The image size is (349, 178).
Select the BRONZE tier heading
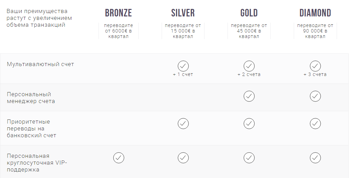pos(118,13)
